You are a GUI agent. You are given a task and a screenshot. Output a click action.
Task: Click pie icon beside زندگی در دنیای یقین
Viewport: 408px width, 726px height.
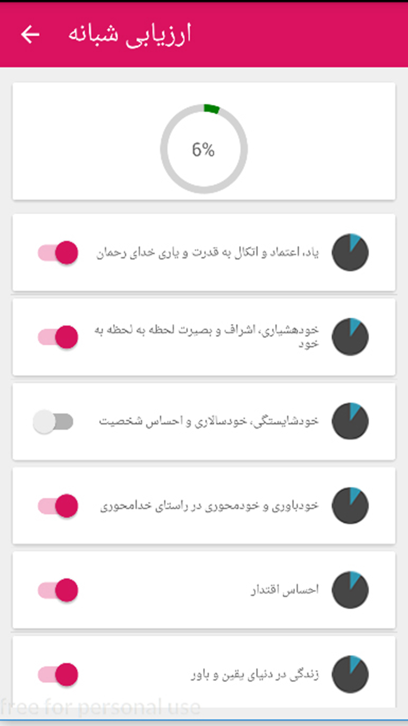pos(350,674)
